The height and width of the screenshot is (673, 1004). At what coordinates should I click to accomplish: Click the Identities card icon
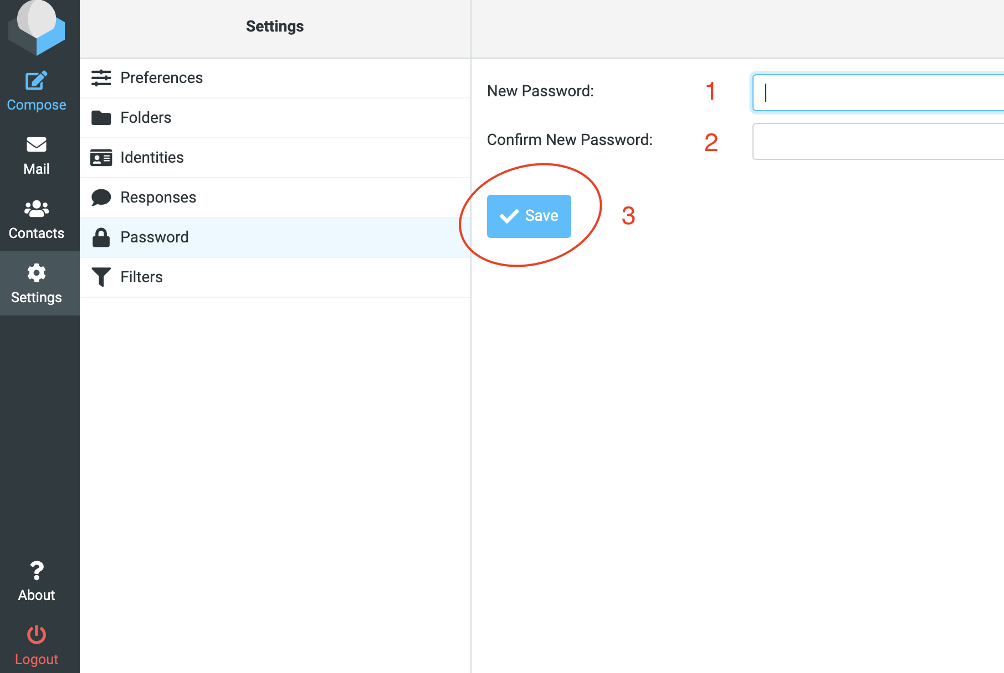[101, 158]
